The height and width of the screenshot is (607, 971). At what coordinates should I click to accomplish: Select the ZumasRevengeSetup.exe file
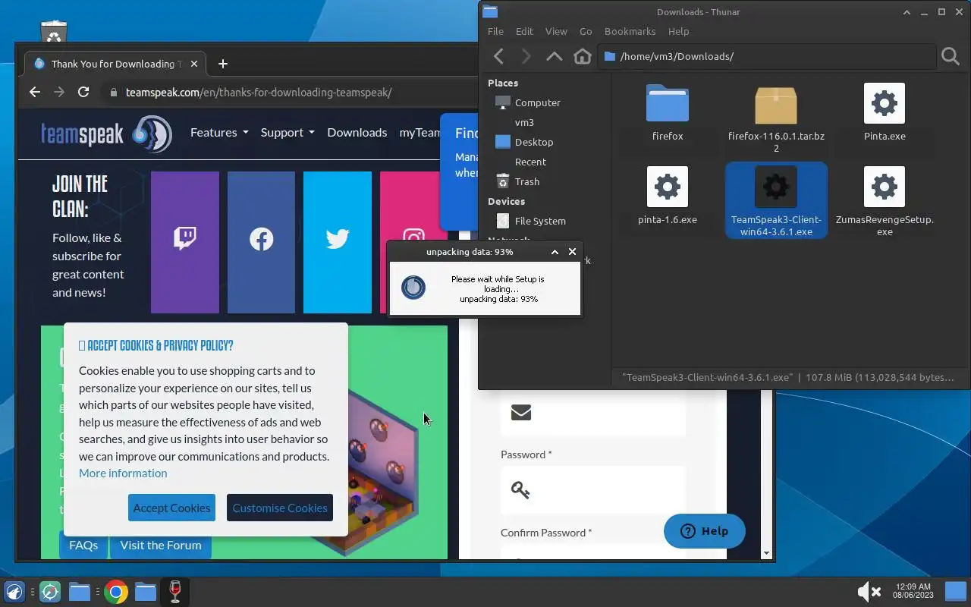pos(885,201)
